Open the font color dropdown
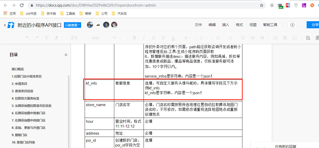Image resolution: width=319 pixels, height=148 pixels. point(174,38)
